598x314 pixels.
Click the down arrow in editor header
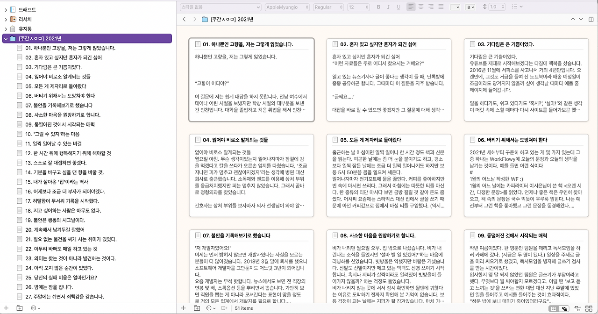coord(581,19)
